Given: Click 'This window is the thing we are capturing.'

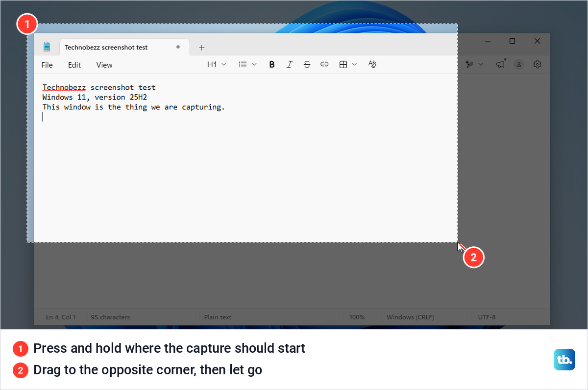Looking at the screenshot, I should tap(134, 107).
